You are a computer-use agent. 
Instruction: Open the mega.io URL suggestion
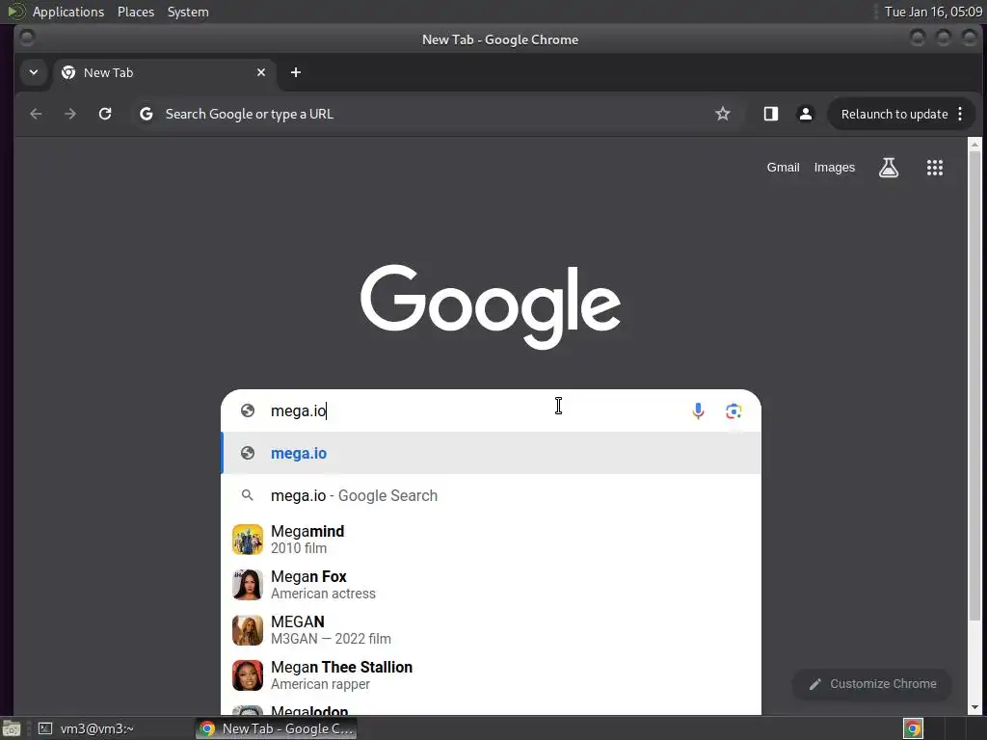[x=491, y=453]
